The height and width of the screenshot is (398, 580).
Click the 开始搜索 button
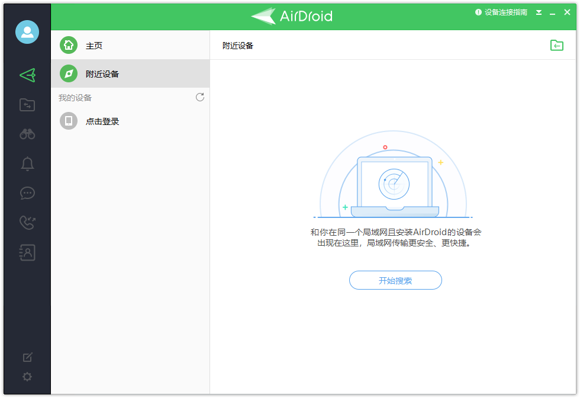point(395,280)
